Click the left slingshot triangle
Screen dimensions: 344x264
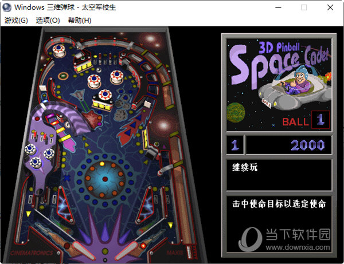coord(64,204)
